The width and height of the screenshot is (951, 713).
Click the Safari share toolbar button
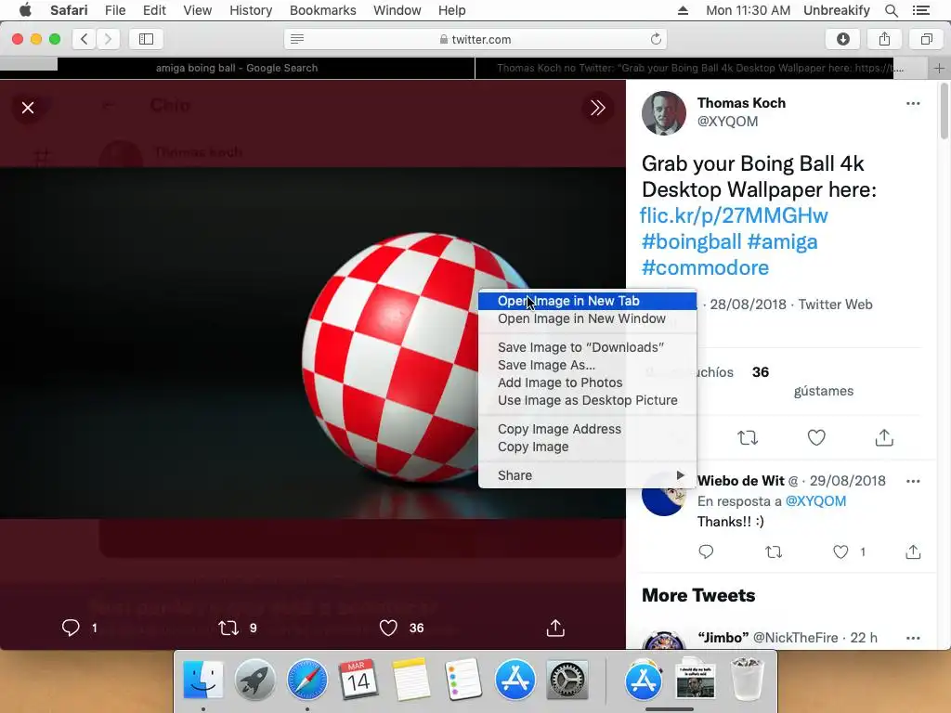[884, 39]
